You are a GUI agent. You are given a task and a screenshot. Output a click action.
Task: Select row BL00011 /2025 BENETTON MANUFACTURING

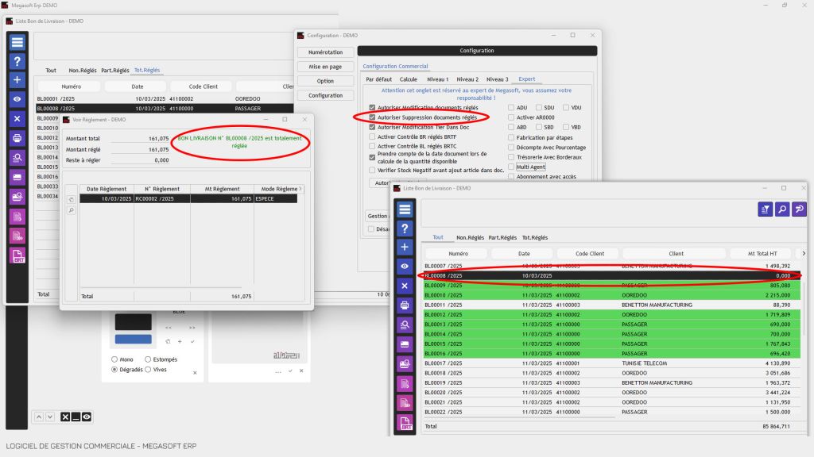click(x=612, y=305)
